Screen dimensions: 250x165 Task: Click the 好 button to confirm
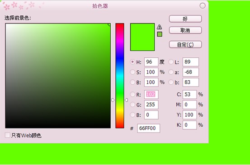pyautogui.click(x=185, y=19)
